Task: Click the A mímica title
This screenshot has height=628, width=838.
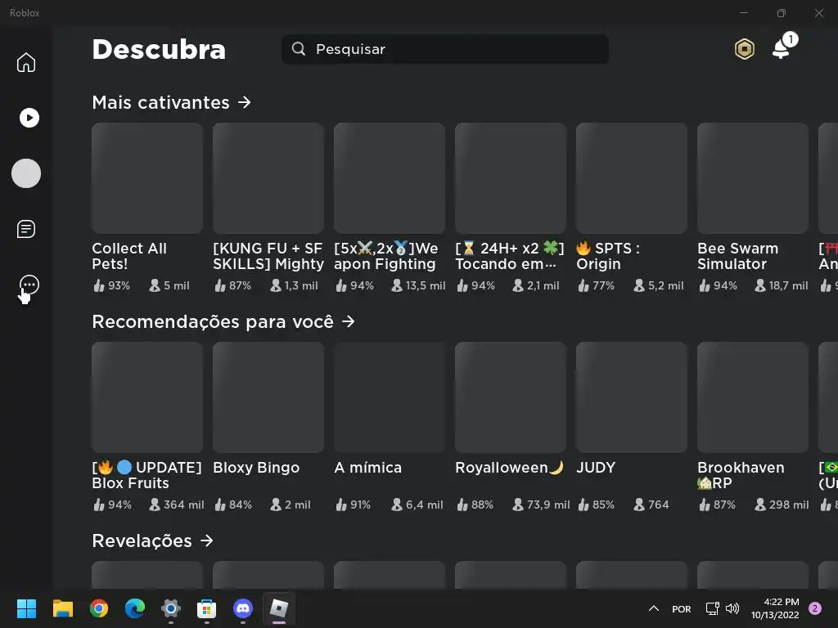Action: tap(367, 467)
